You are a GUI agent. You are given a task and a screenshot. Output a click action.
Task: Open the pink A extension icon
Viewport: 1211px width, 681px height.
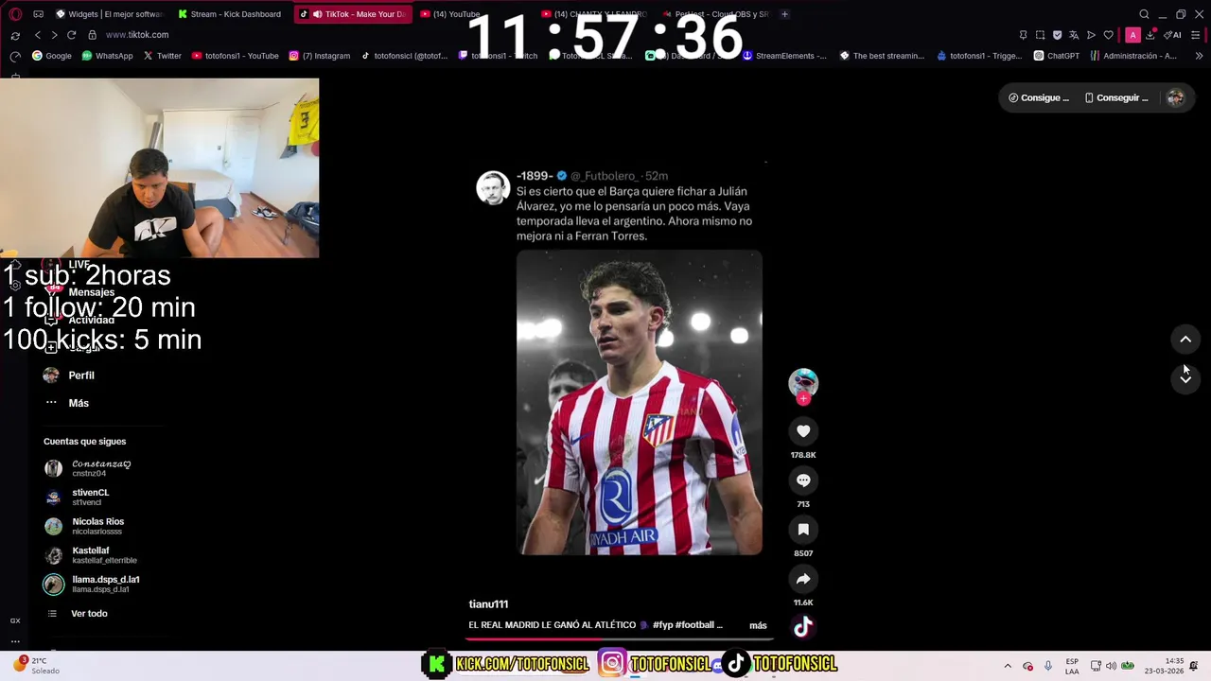1132,35
